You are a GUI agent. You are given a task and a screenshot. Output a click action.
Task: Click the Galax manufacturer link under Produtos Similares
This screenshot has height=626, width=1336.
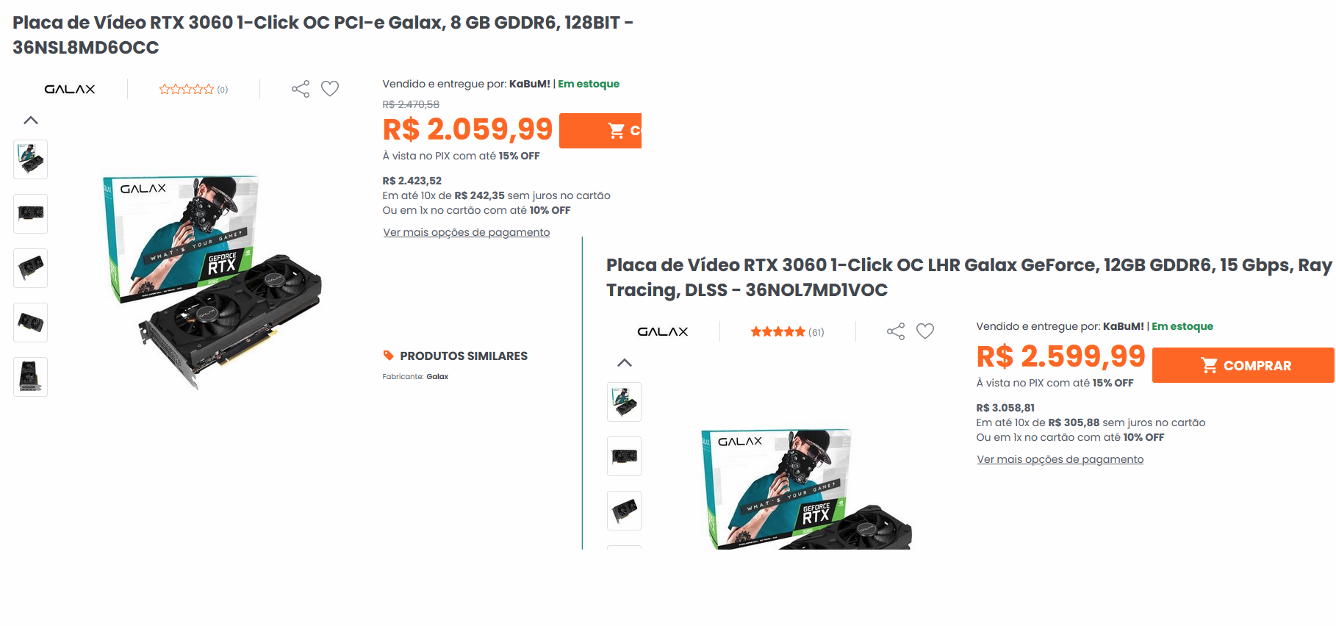[437, 376]
